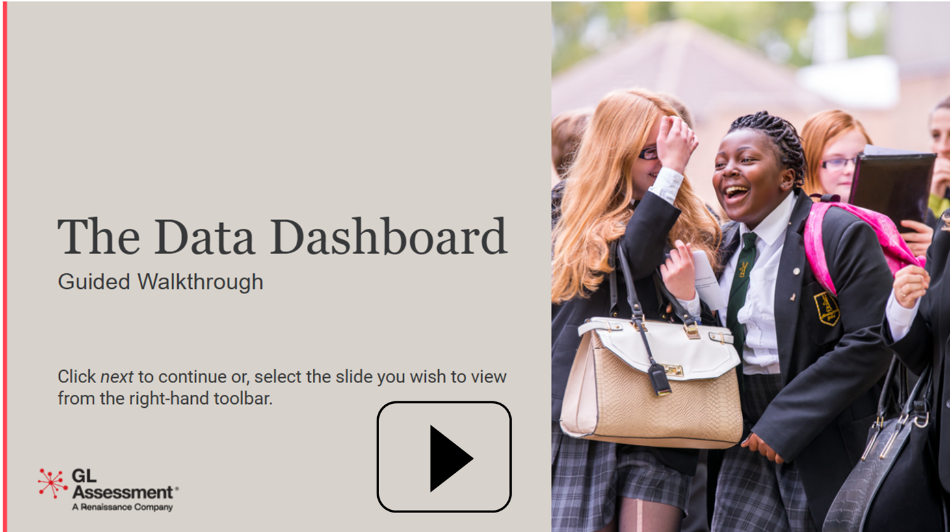
Task: Click the 'Guided Walkthrough' subtitle
Action: coord(161,282)
